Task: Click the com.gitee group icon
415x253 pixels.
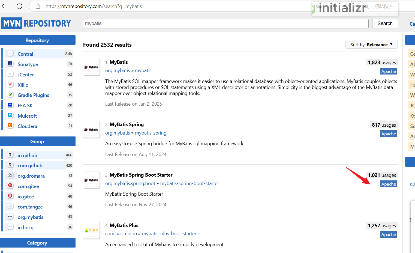Action: coord(10,186)
